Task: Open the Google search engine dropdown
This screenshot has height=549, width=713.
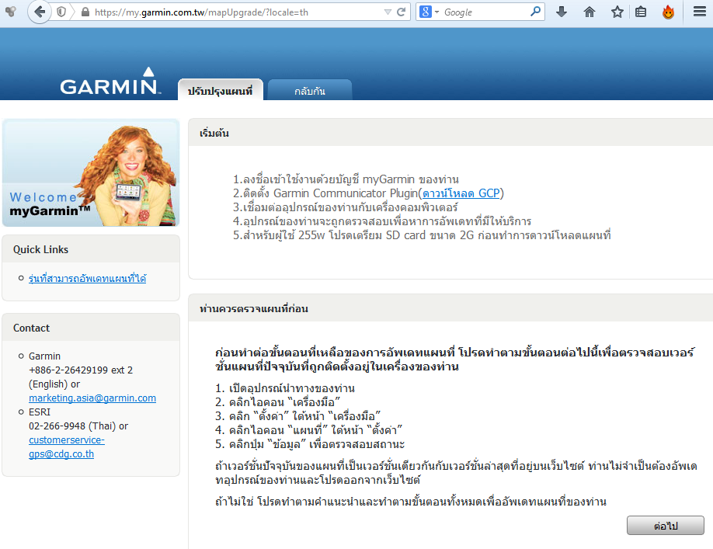Action: click(429, 12)
